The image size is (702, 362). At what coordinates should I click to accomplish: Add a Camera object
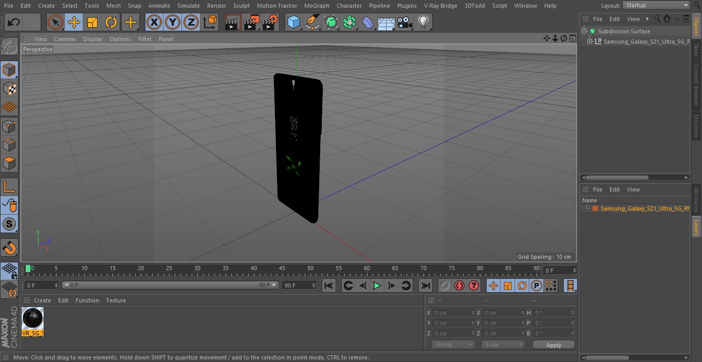[x=405, y=22]
